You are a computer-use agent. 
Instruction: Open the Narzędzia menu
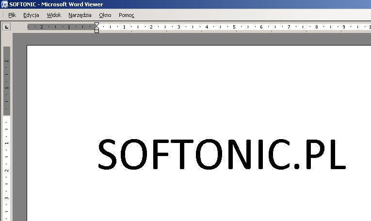click(80, 15)
